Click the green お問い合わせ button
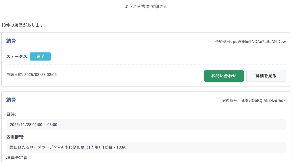293x162 pixels. (224, 76)
